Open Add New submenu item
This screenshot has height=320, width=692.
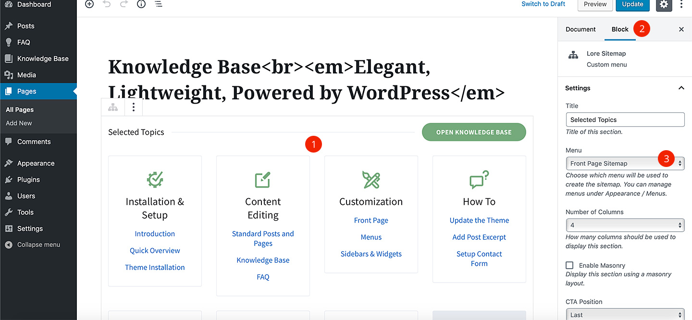[x=19, y=123]
